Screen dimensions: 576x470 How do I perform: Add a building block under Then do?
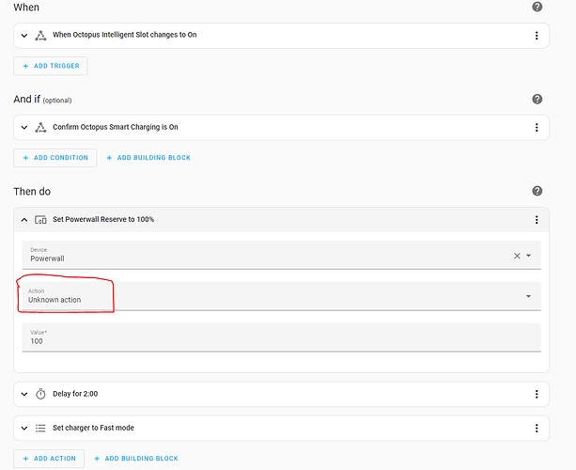[136, 459]
